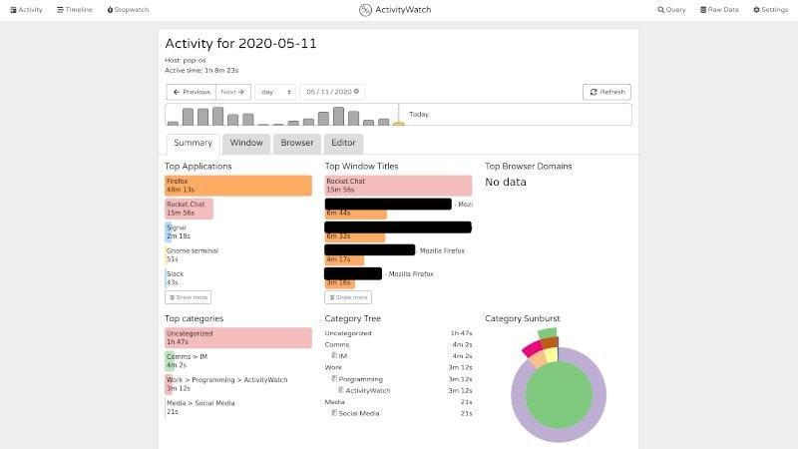Open the Activity view in top navigation

tap(27, 9)
